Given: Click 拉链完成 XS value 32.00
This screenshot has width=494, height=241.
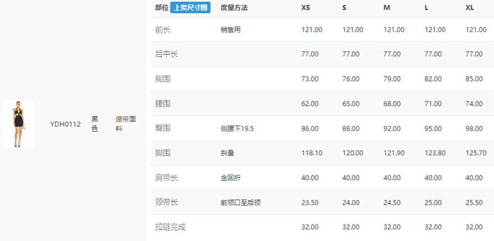Looking at the screenshot, I should (310, 227).
